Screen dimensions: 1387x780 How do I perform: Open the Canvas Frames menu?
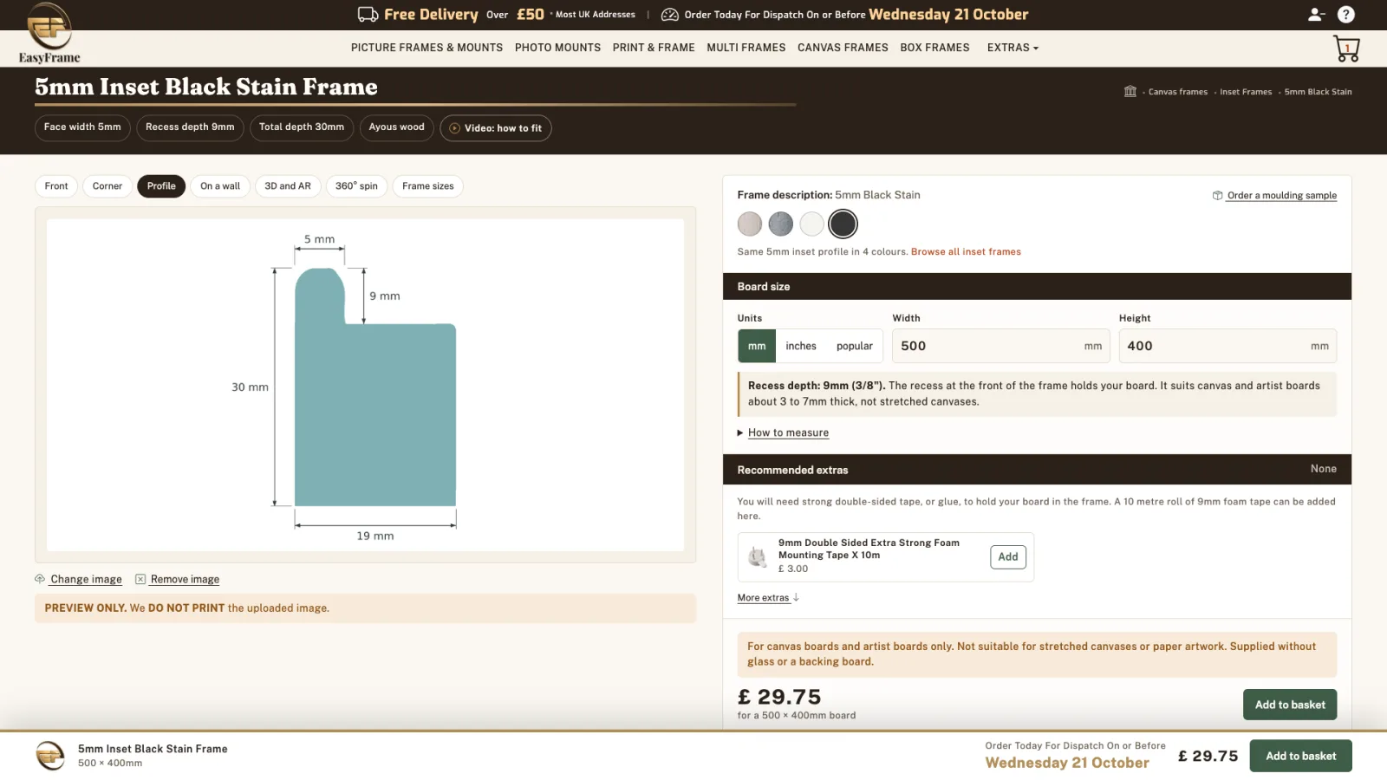point(843,48)
